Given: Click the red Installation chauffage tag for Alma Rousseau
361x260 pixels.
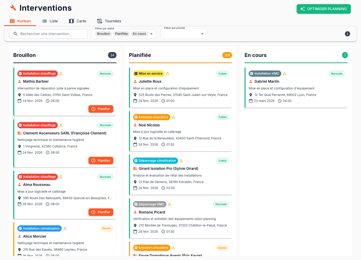Looking at the screenshot, I should 37,177.
